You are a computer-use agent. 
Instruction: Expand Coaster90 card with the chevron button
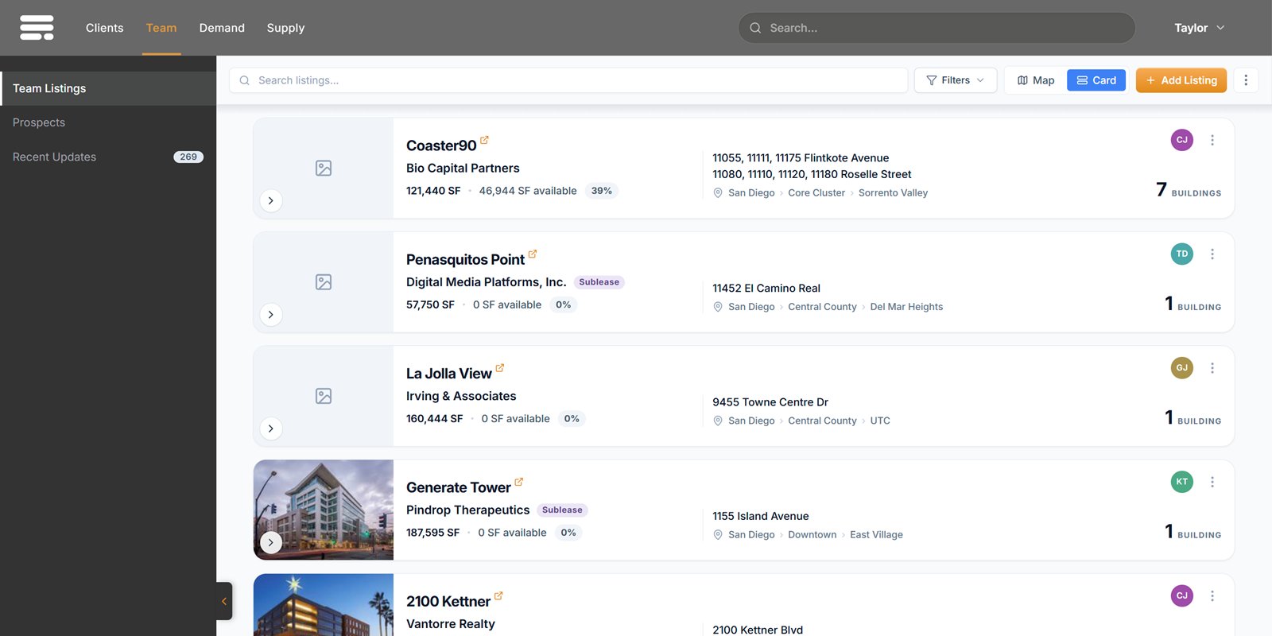271,200
